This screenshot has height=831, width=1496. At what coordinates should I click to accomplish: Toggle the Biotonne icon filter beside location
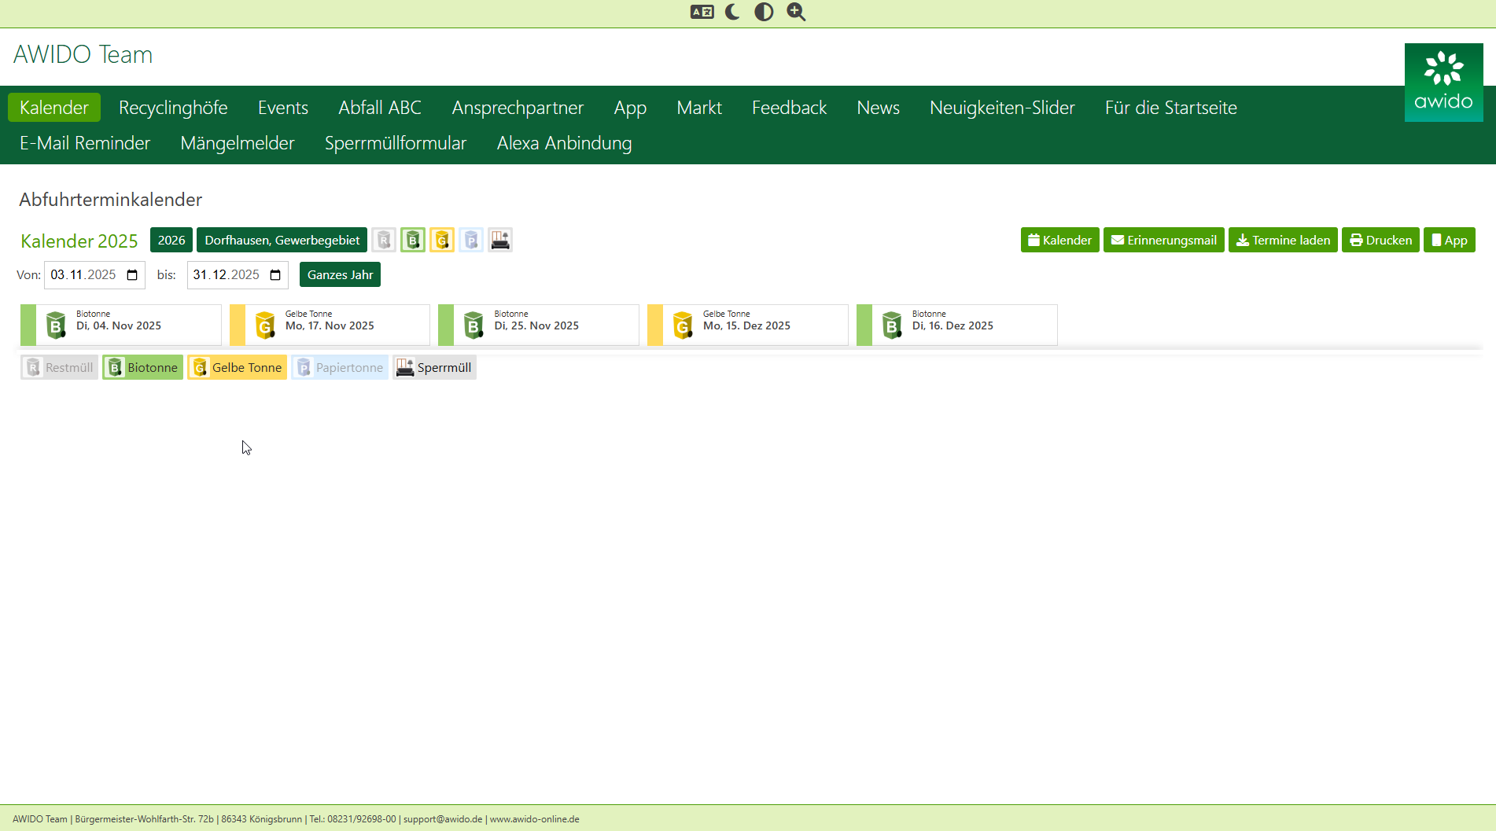pos(413,240)
